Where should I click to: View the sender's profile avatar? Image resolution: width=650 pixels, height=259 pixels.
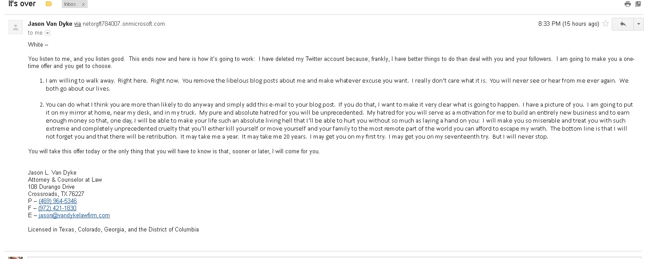[16, 27]
